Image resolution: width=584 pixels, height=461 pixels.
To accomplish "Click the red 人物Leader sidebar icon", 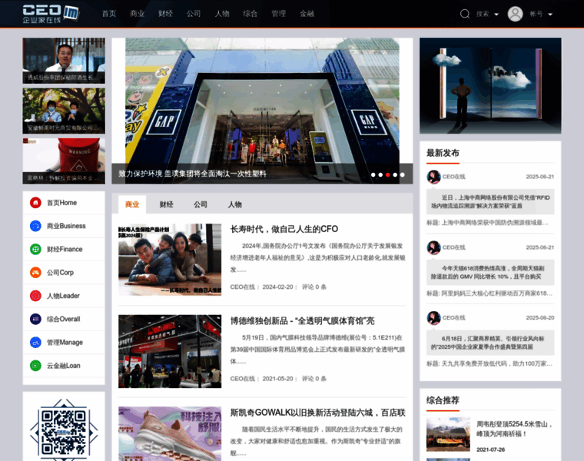I will click(x=35, y=296).
